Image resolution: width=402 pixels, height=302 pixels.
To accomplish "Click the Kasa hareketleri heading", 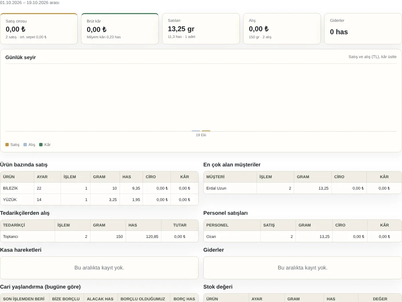I will 21,250.
